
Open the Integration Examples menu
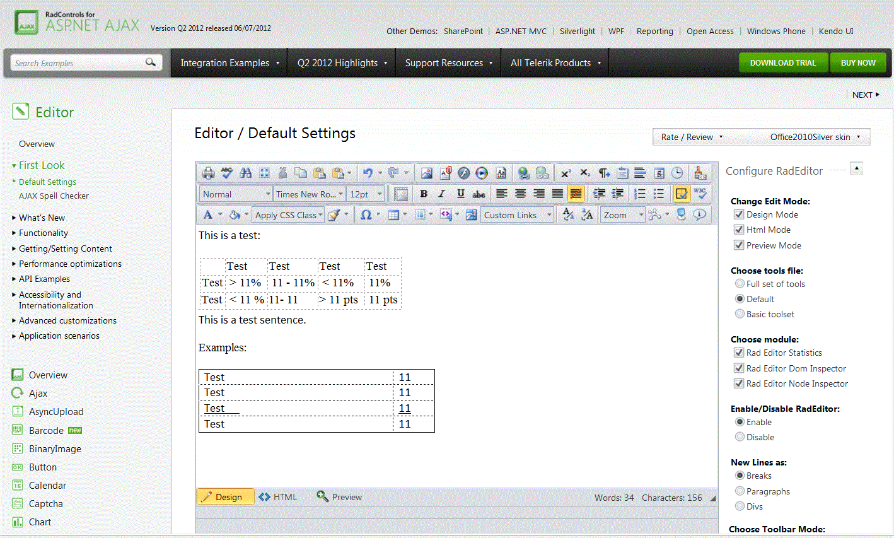pos(229,63)
